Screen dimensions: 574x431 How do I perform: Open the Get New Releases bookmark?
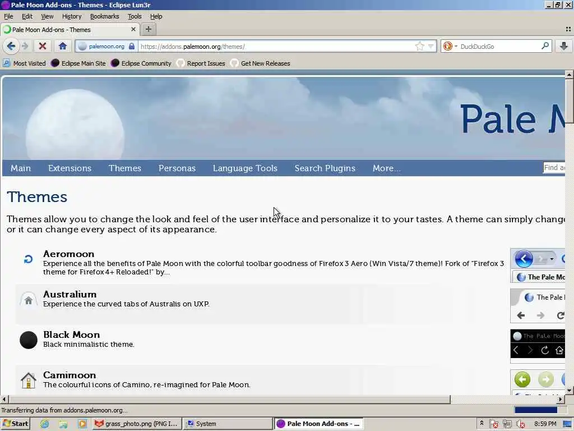[260, 63]
